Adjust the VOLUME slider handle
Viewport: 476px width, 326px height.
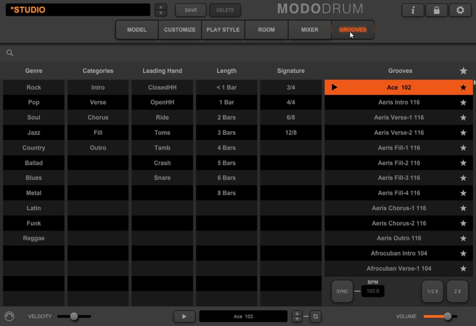point(448,316)
